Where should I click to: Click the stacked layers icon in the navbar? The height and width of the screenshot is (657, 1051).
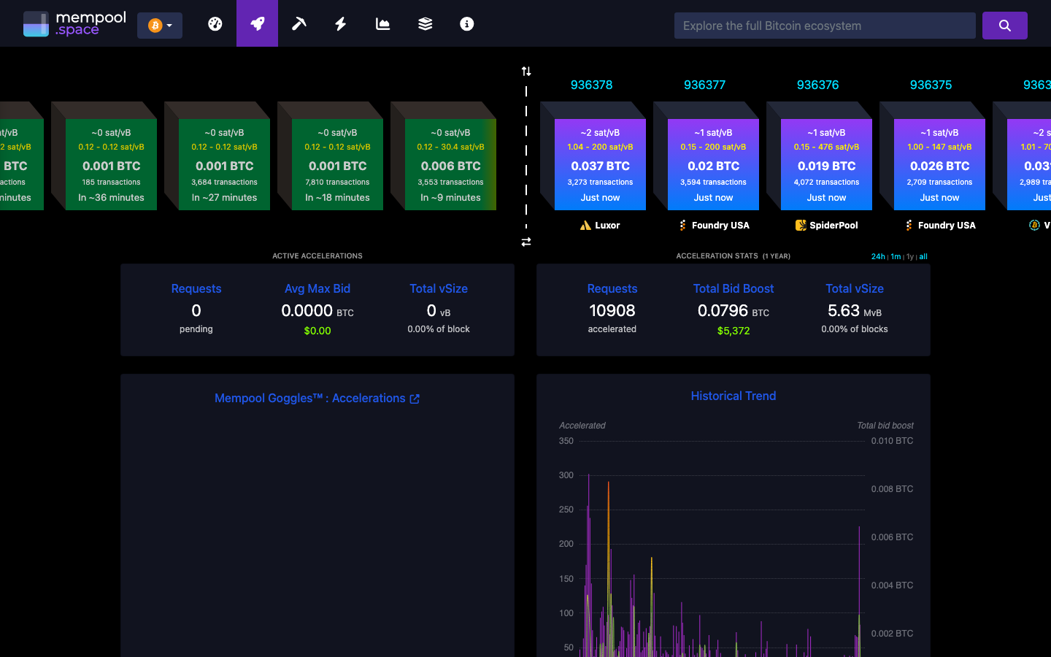(x=424, y=23)
